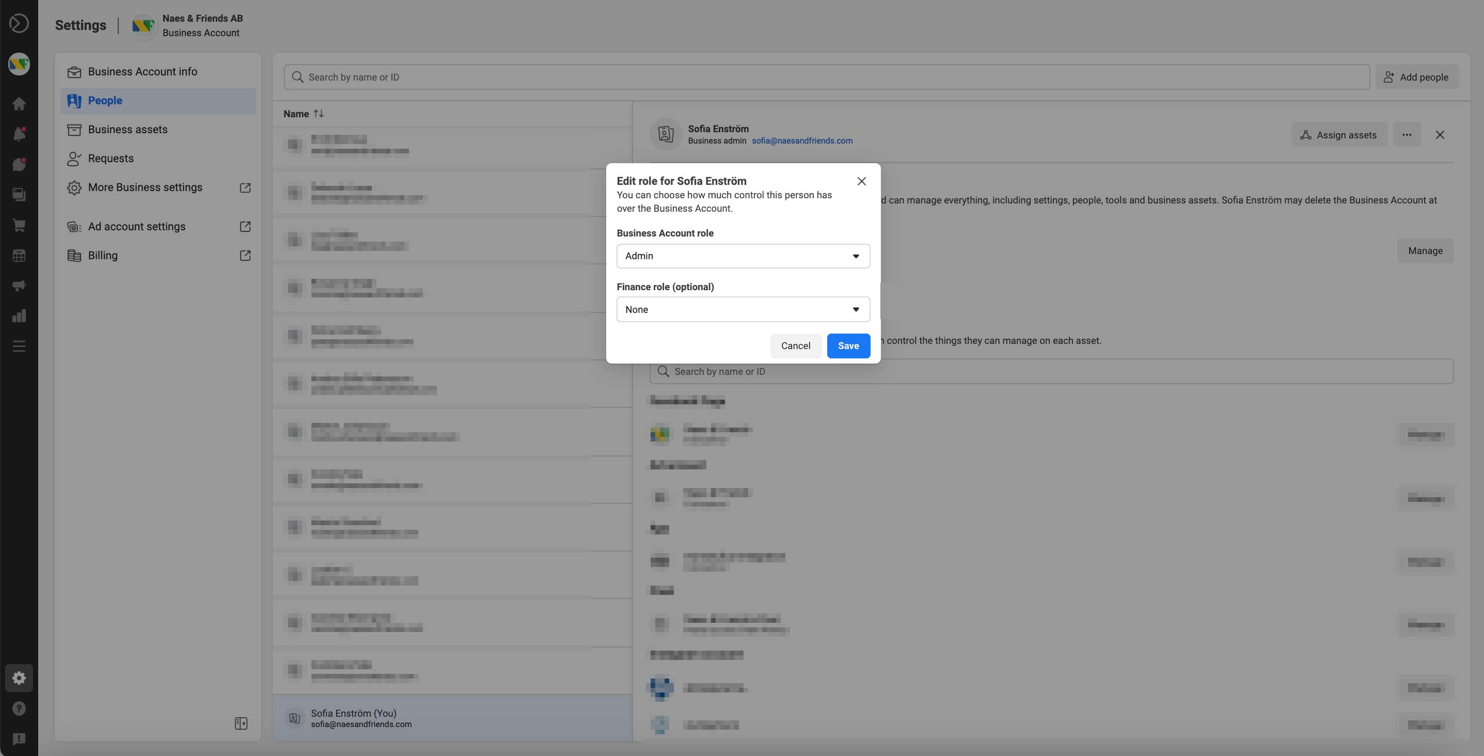Click the Naes & Friends AB account logo
1484x756 pixels.
click(x=143, y=25)
